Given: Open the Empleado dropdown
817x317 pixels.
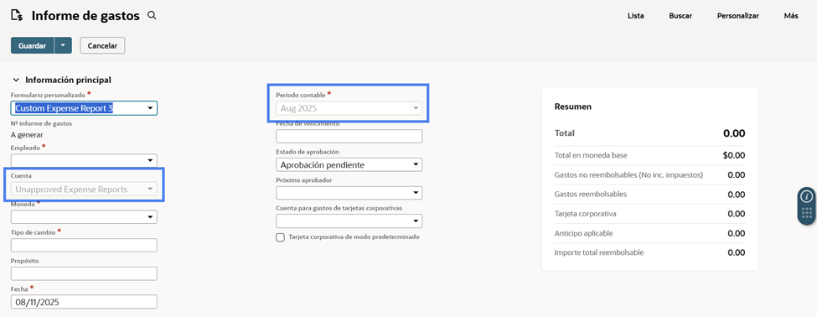Looking at the screenshot, I should [84, 160].
